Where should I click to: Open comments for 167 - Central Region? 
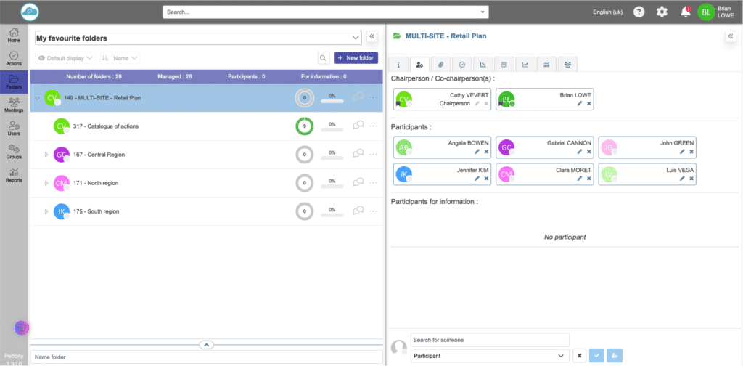pos(358,154)
